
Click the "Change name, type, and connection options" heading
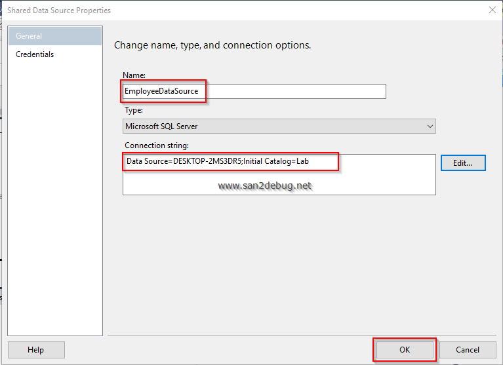click(x=212, y=45)
